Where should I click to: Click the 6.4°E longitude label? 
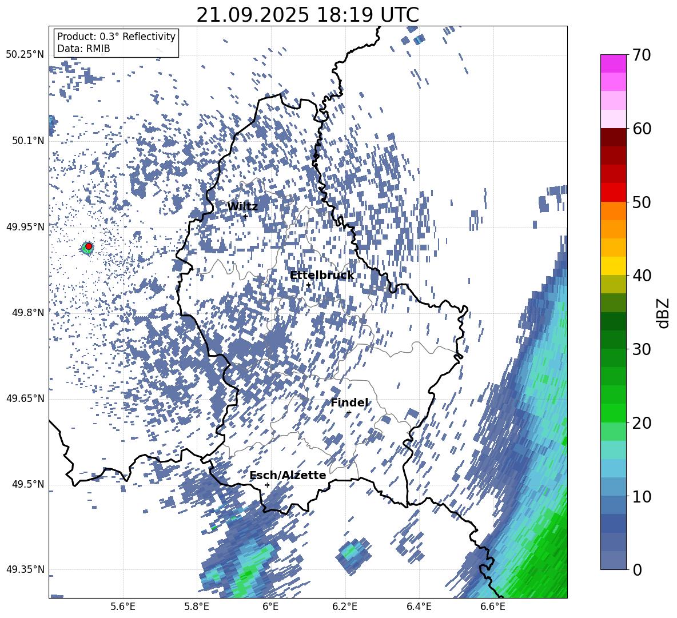[x=419, y=607]
